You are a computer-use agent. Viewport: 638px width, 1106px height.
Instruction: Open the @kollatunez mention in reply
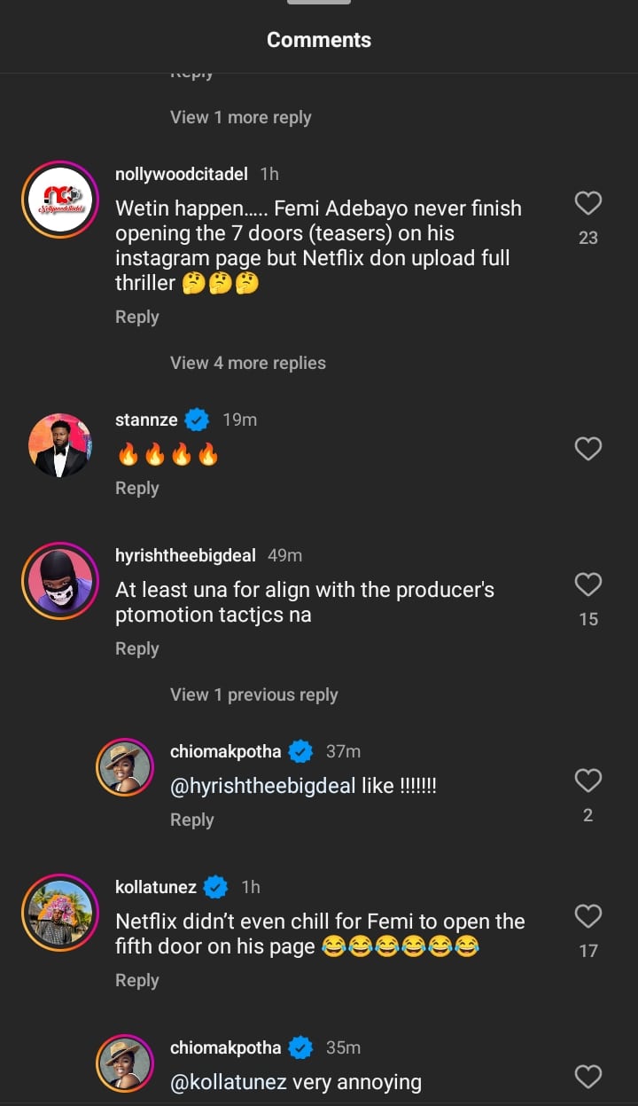tap(229, 1082)
